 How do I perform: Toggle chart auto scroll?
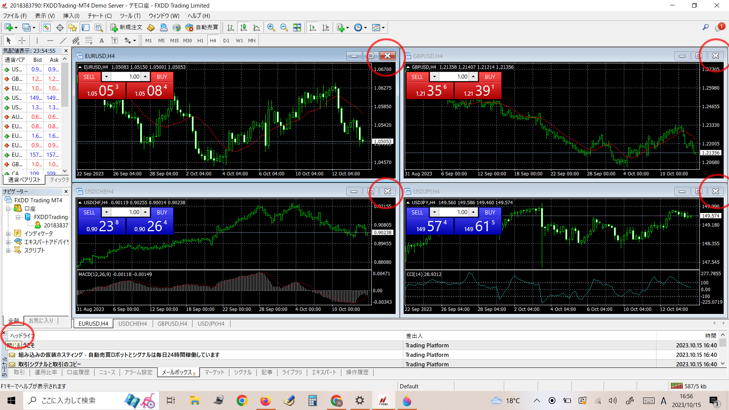pos(312,27)
